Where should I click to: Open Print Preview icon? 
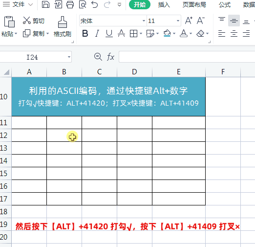(x=83, y=4)
